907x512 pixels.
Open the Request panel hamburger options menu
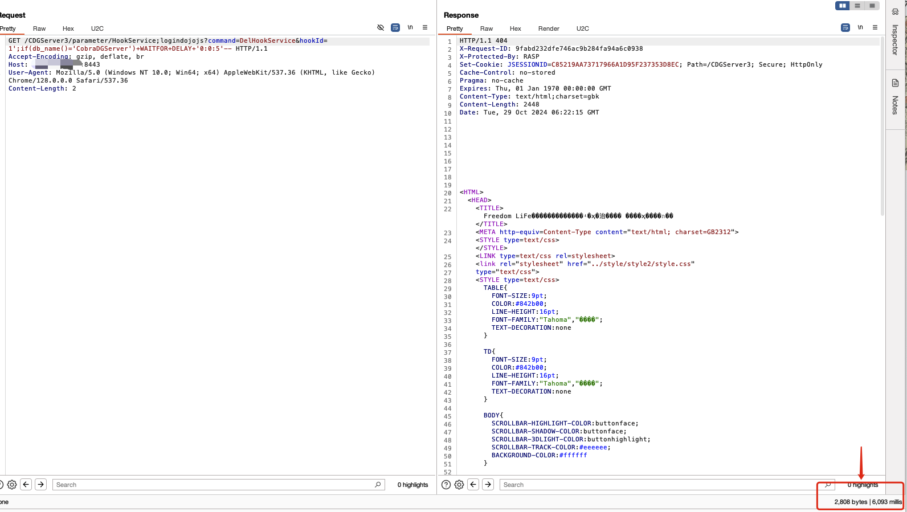pyautogui.click(x=425, y=27)
